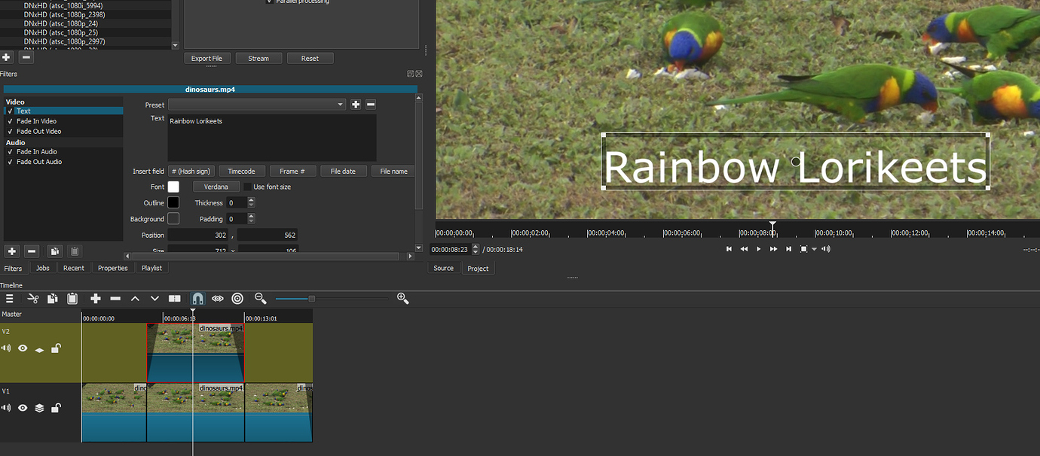Remove selected filter with minus button
Viewport: 1040px width, 456px height.
tap(32, 251)
